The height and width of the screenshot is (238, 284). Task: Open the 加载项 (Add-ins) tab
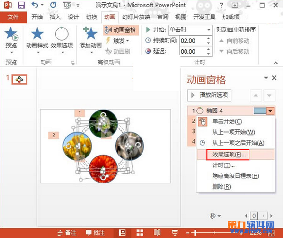pyautogui.click(x=231, y=17)
